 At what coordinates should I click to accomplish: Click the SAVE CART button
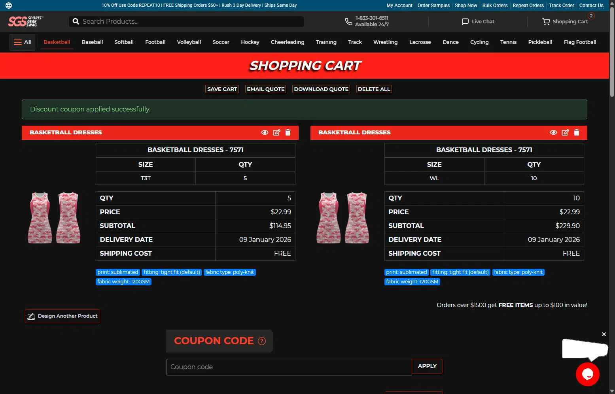coord(222,89)
